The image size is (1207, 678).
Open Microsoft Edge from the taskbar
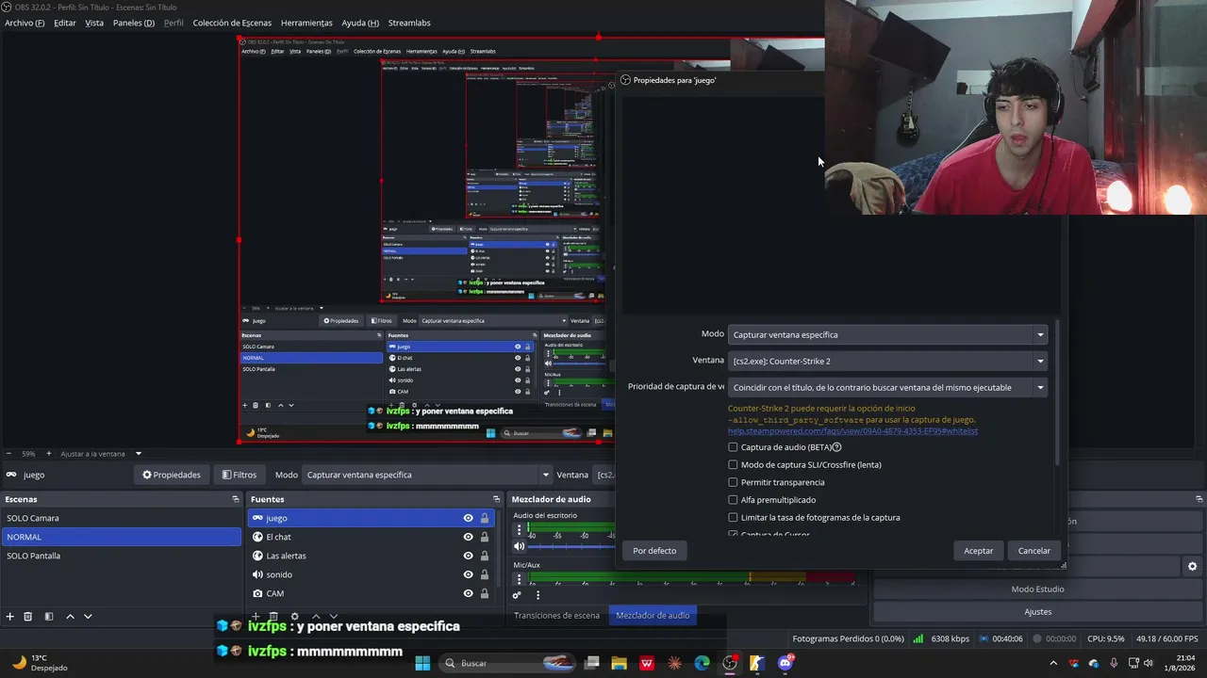point(703,663)
